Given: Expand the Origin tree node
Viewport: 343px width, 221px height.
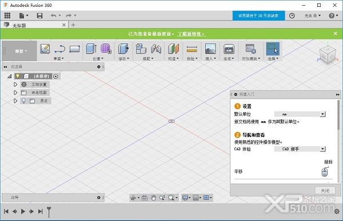Looking at the screenshot, I should [x=15, y=101].
